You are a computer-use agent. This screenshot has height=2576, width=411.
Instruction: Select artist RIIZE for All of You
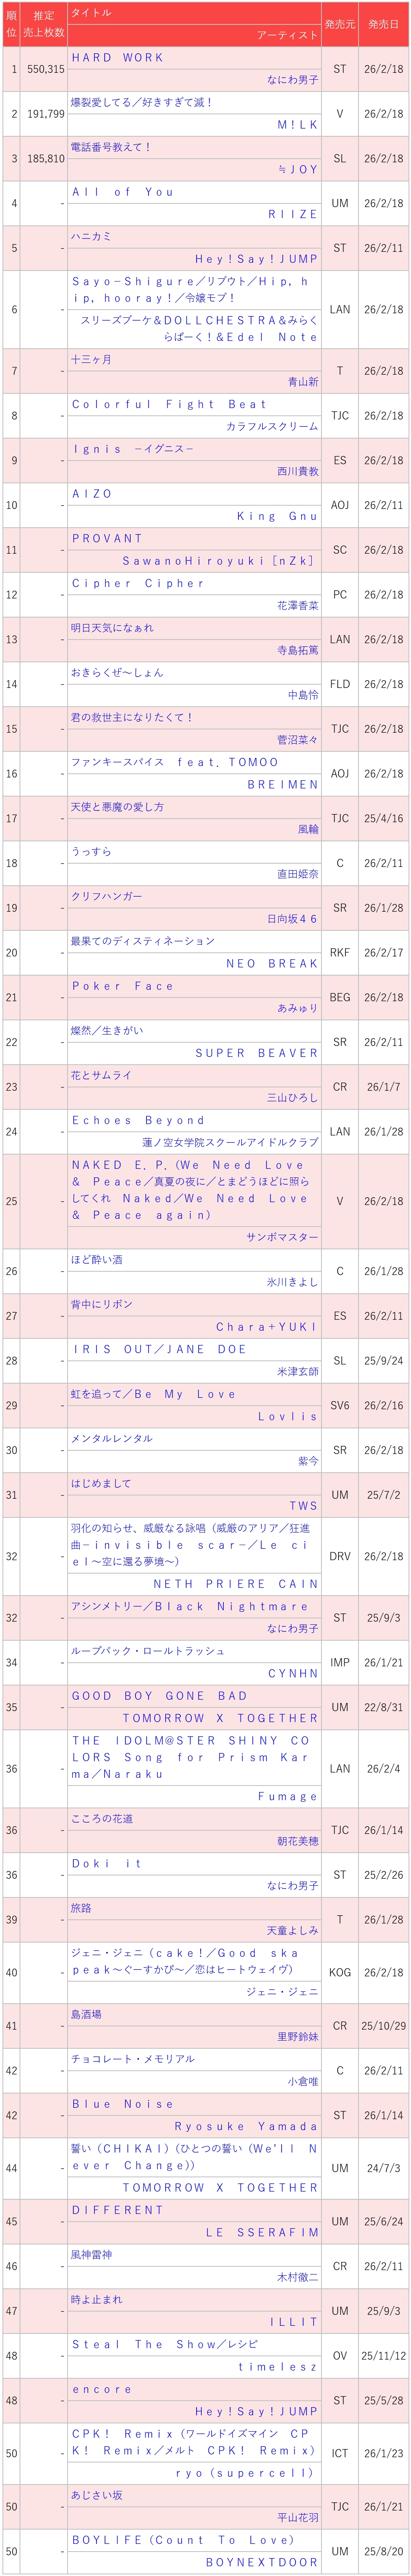point(292,214)
